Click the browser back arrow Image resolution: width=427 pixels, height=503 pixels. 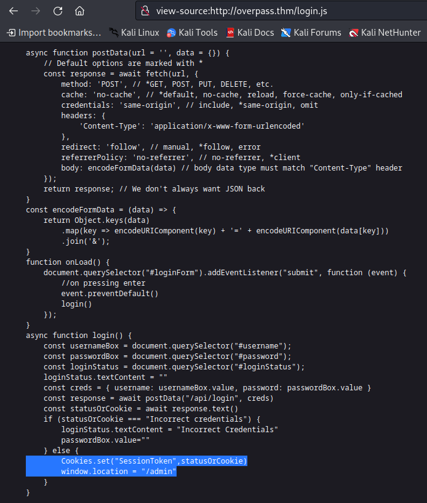[14, 11]
